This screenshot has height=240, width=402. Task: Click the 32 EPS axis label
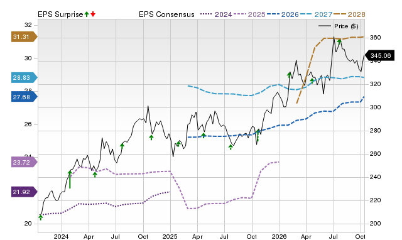tap(28, 25)
